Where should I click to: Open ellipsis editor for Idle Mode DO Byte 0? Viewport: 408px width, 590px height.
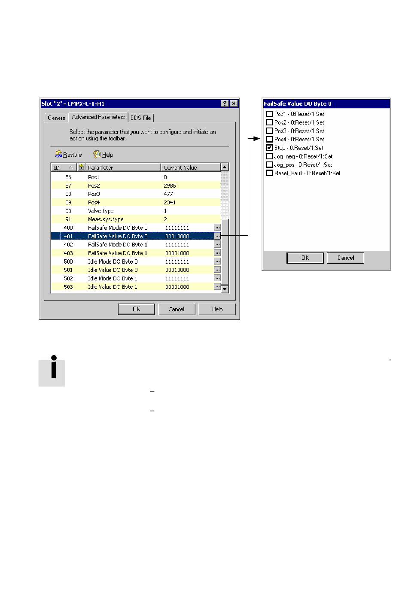pyautogui.click(x=217, y=261)
